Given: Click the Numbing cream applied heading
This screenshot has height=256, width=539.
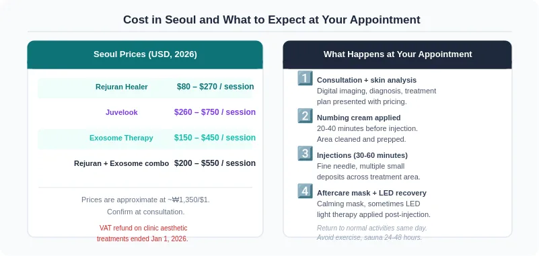Looking at the screenshot, I should (x=359, y=118).
